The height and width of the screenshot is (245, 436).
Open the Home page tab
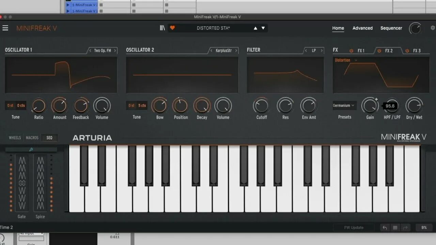tap(338, 28)
